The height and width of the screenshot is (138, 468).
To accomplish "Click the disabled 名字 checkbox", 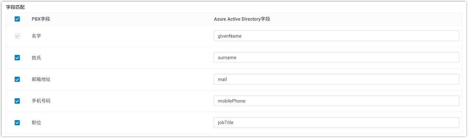I will (17, 36).
